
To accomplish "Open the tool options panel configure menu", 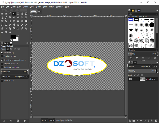I will (x=28, y=43).
